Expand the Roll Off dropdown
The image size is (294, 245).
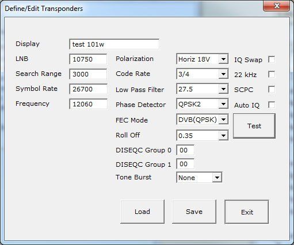203,135
